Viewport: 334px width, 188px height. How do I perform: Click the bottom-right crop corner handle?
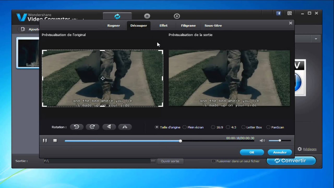[x=162, y=105]
